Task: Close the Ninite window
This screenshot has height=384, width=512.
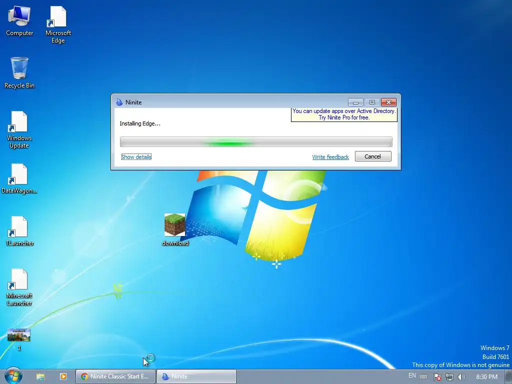Action: [x=388, y=102]
